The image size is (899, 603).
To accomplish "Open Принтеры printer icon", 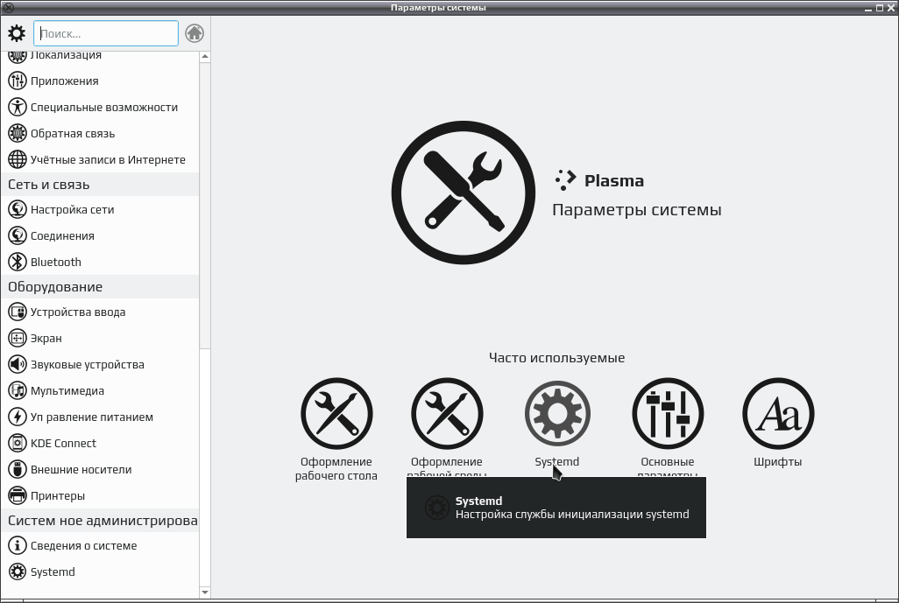I will tap(18, 496).
